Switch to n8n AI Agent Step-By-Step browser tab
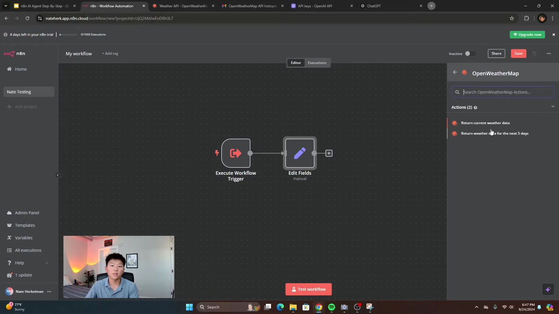The height and width of the screenshot is (314, 559). click(45, 6)
